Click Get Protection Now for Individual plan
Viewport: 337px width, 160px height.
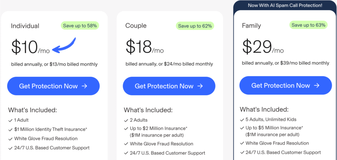point(53,86)
